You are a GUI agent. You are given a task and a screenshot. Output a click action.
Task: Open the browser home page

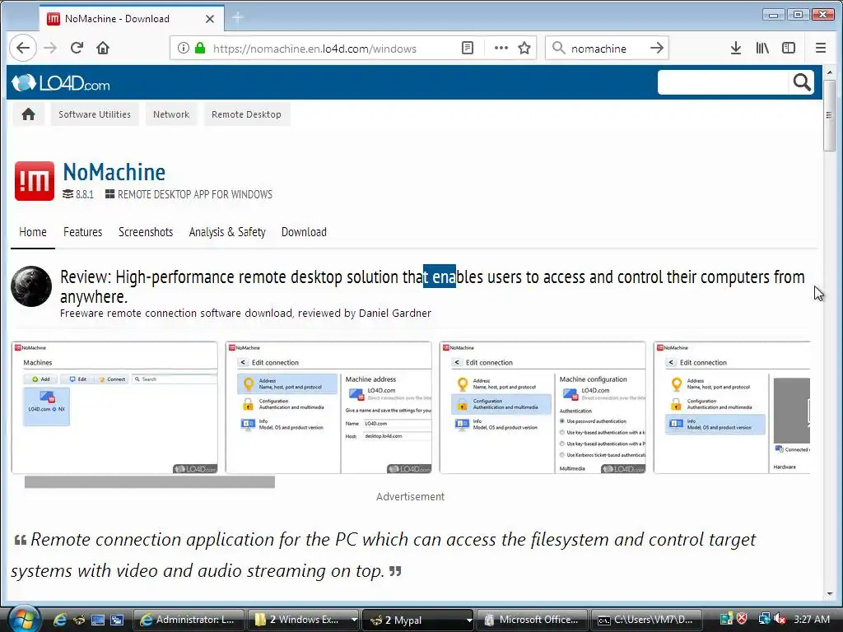(x=103, y=49)
